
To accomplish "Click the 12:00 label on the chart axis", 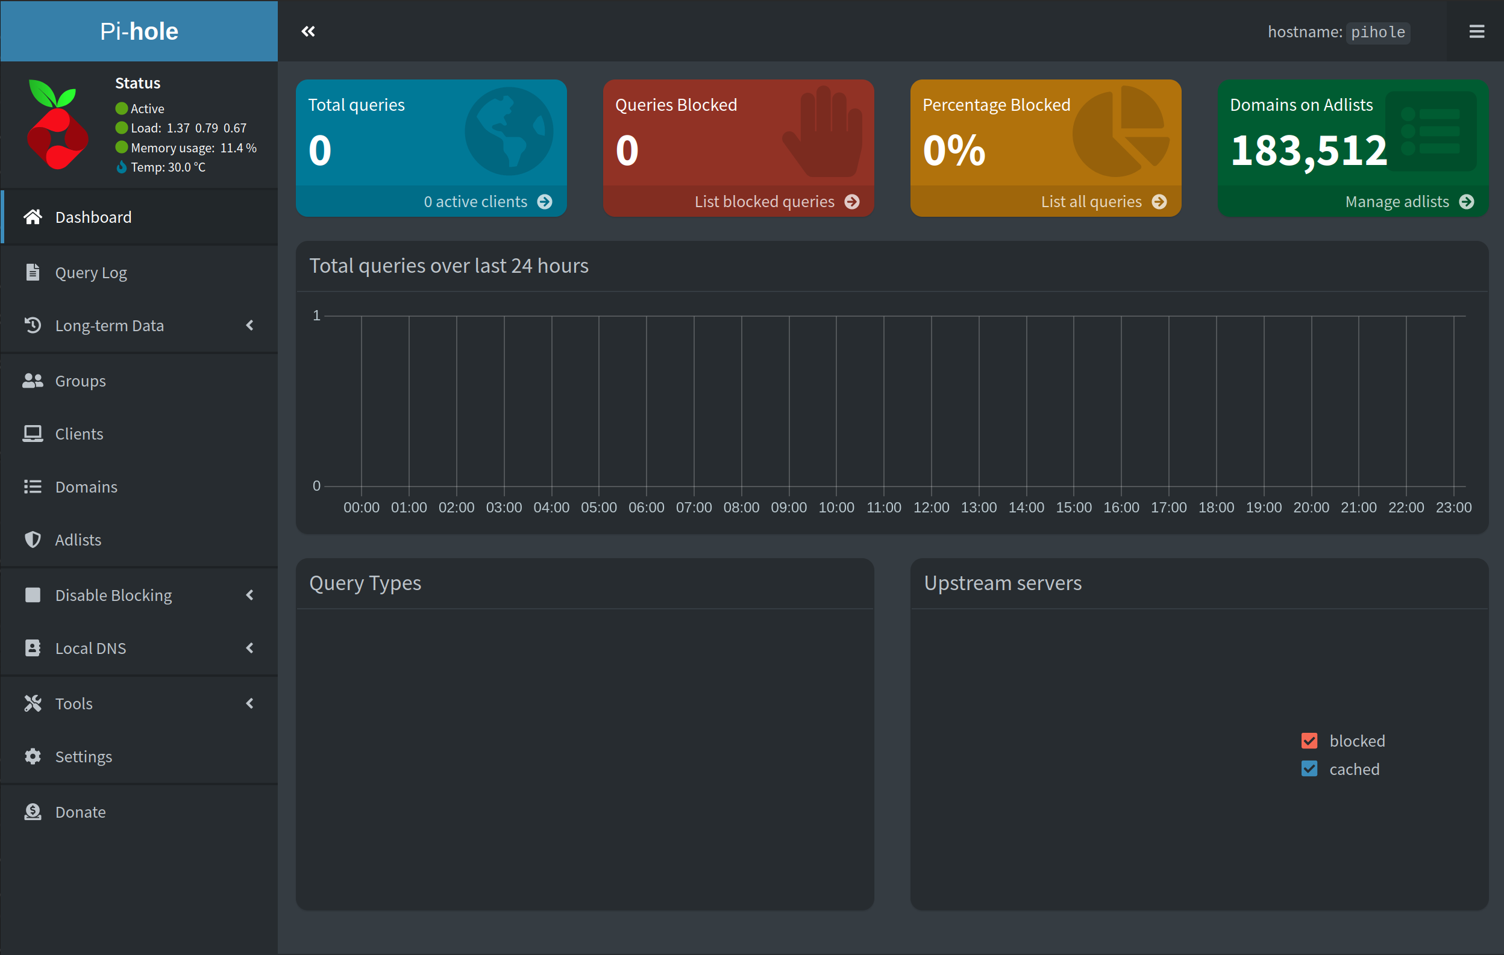I will pyautogui.click(x=931, y=508).
